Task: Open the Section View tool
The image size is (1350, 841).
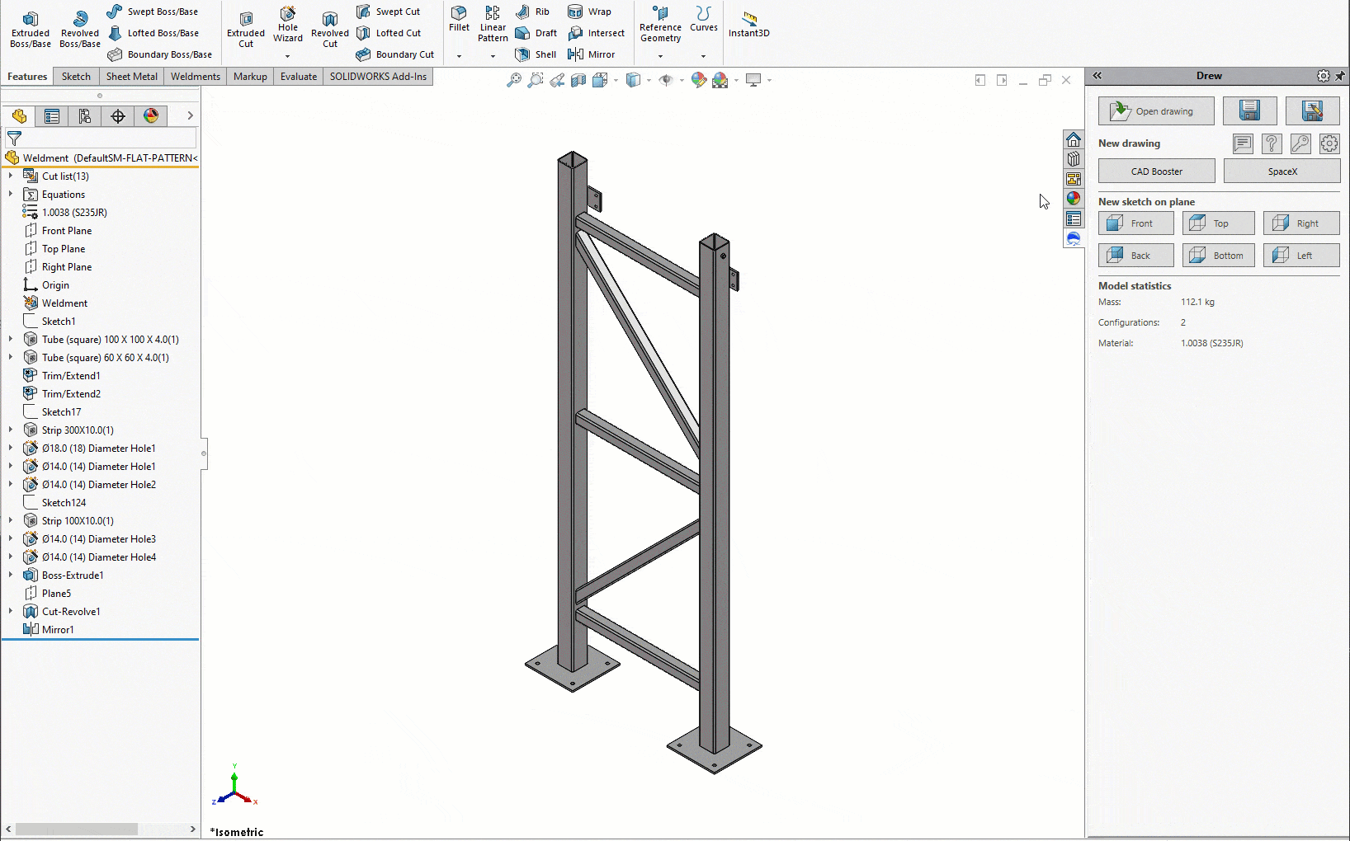Action: 578,80
